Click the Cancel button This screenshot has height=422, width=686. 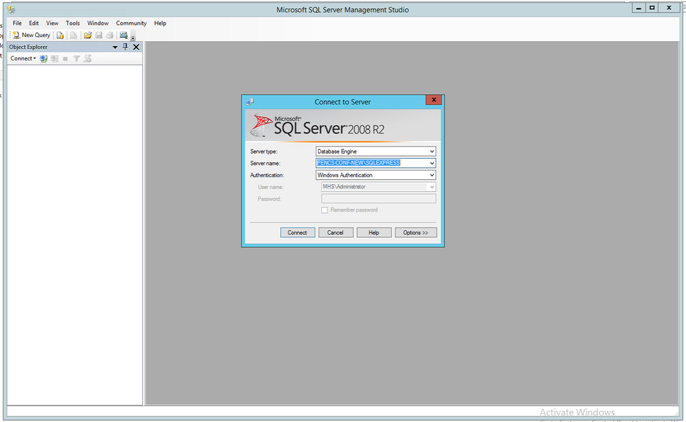click(335, 233)
